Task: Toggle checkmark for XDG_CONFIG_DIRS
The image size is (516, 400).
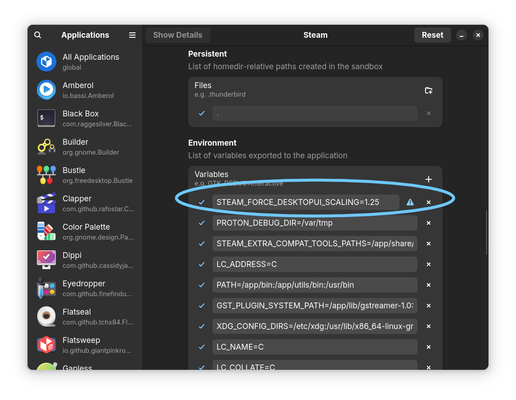Action: (202, 326)
